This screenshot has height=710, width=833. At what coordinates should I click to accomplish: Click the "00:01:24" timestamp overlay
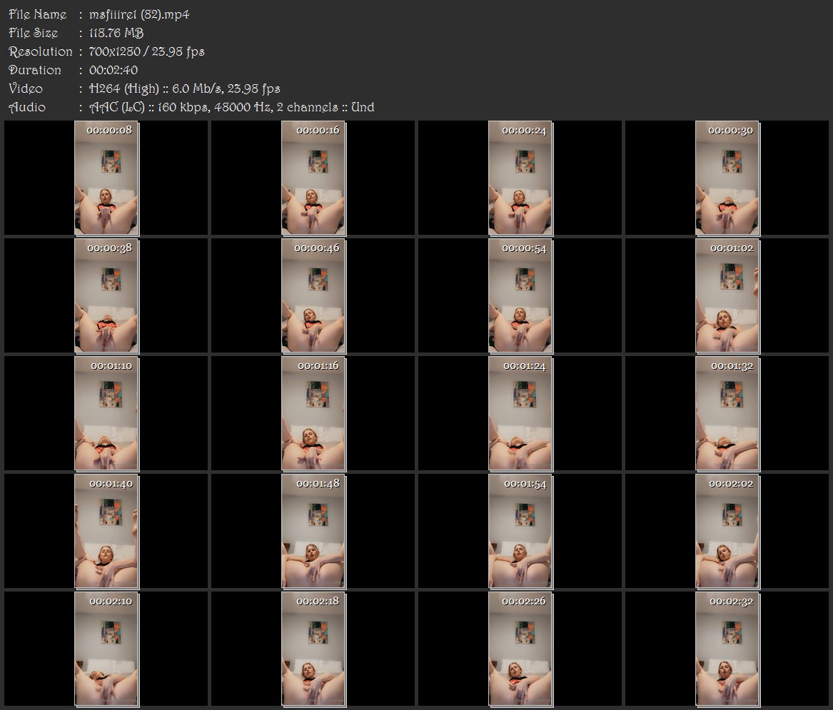(x=525, y=366)
